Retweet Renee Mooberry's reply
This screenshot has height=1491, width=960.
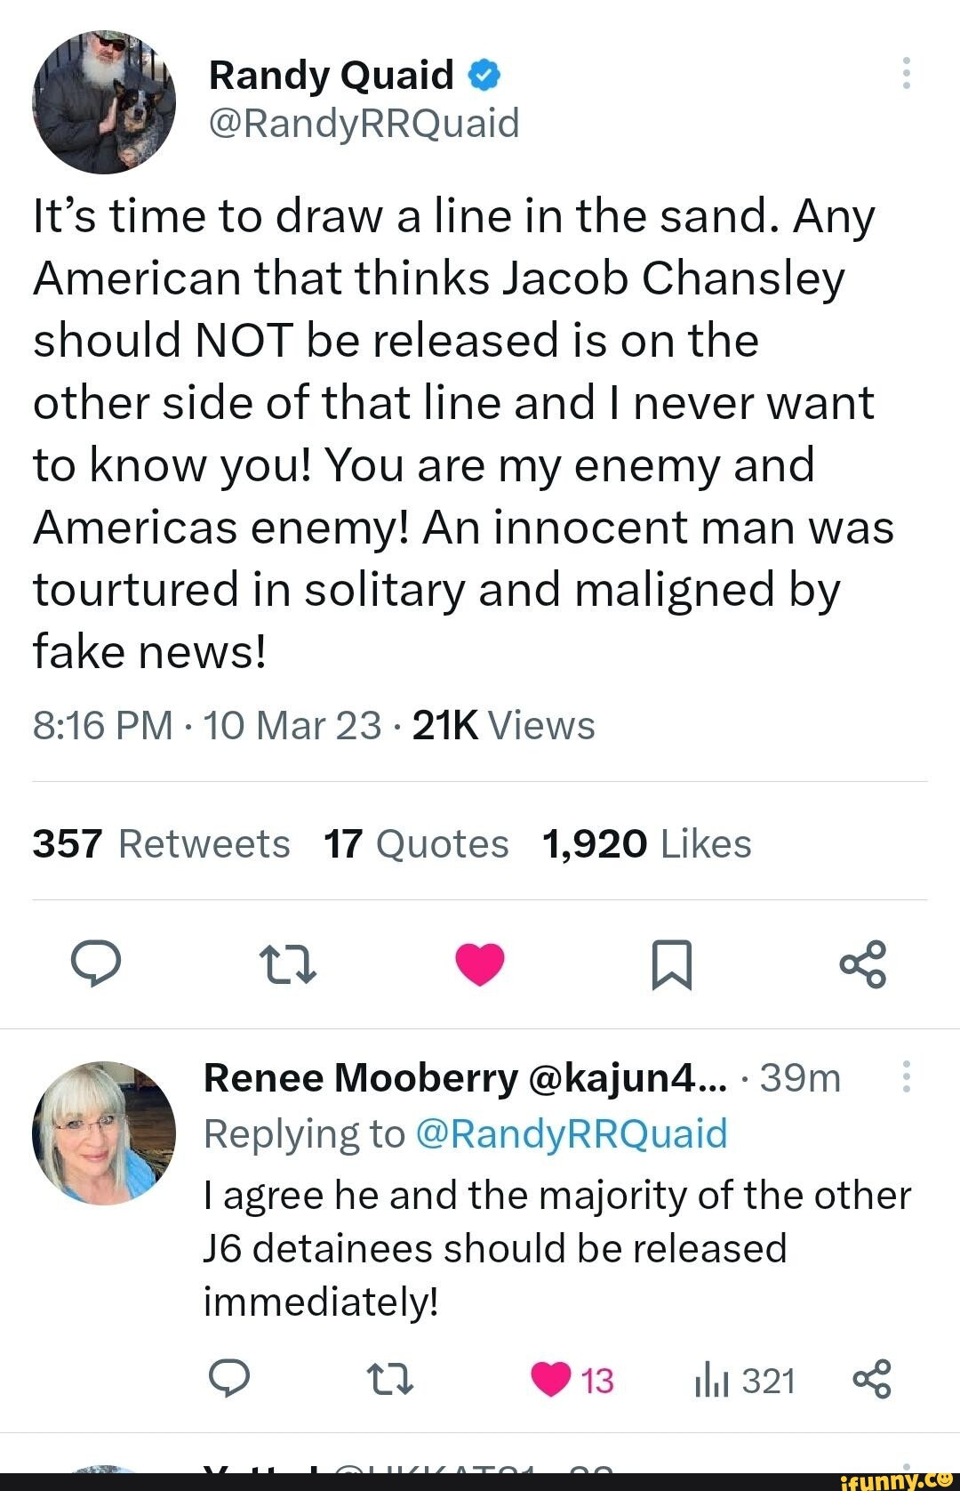pos(390,1380)
